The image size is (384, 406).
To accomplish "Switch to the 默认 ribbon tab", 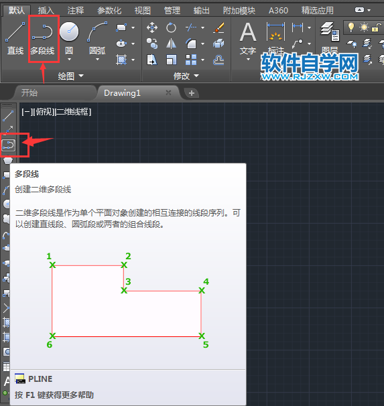I will point(17,10).
